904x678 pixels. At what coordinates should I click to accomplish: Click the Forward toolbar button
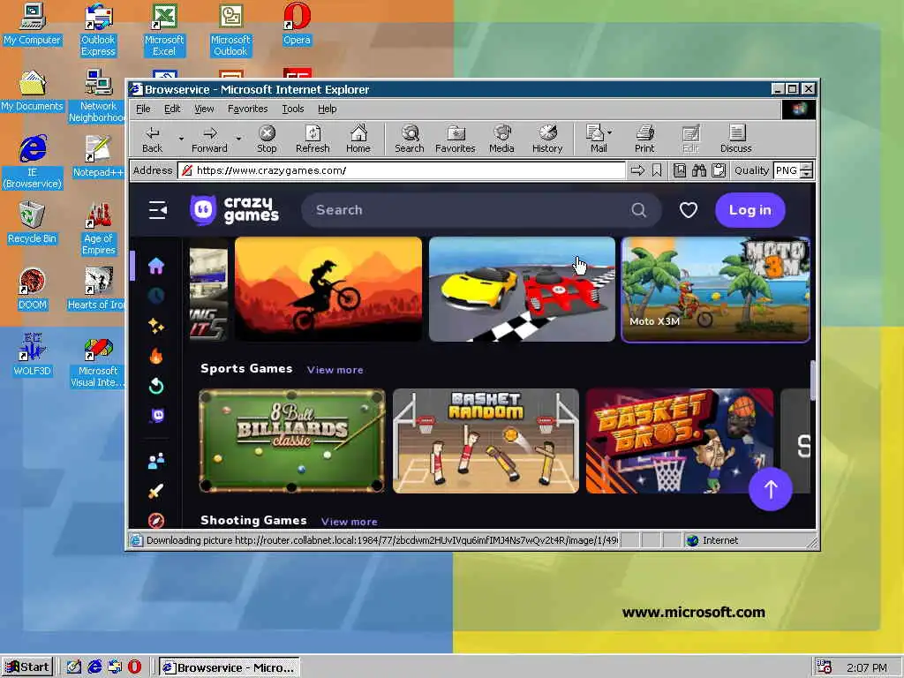209,139
